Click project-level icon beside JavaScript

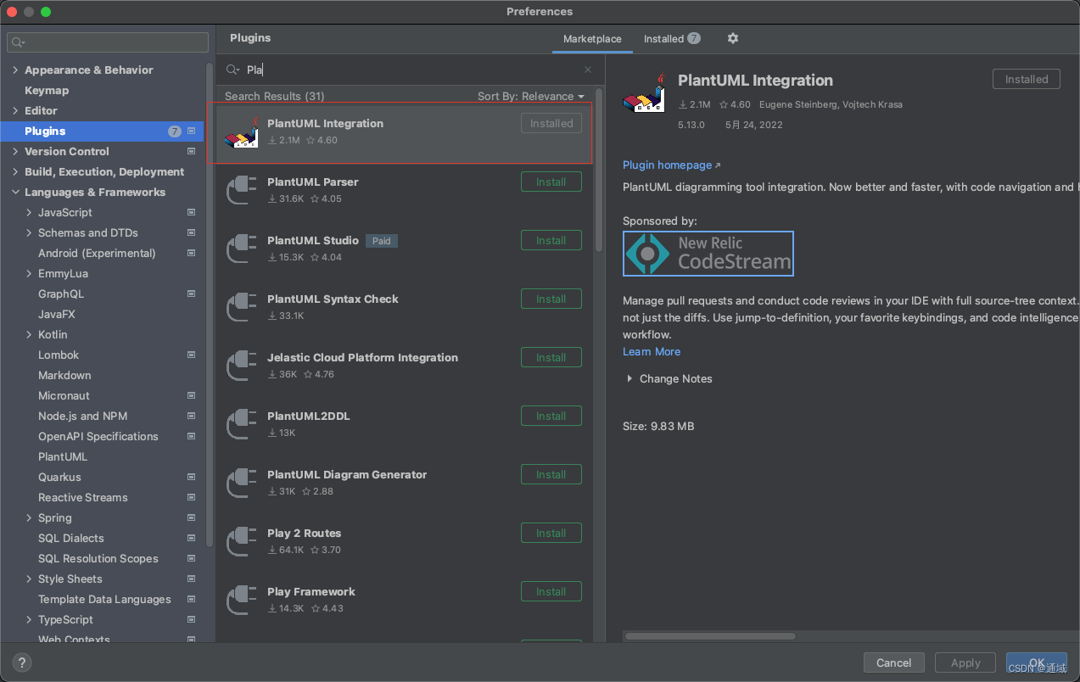(x=191, y=213)
